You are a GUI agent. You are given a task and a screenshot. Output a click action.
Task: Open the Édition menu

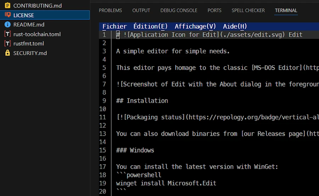click(150, 26)
